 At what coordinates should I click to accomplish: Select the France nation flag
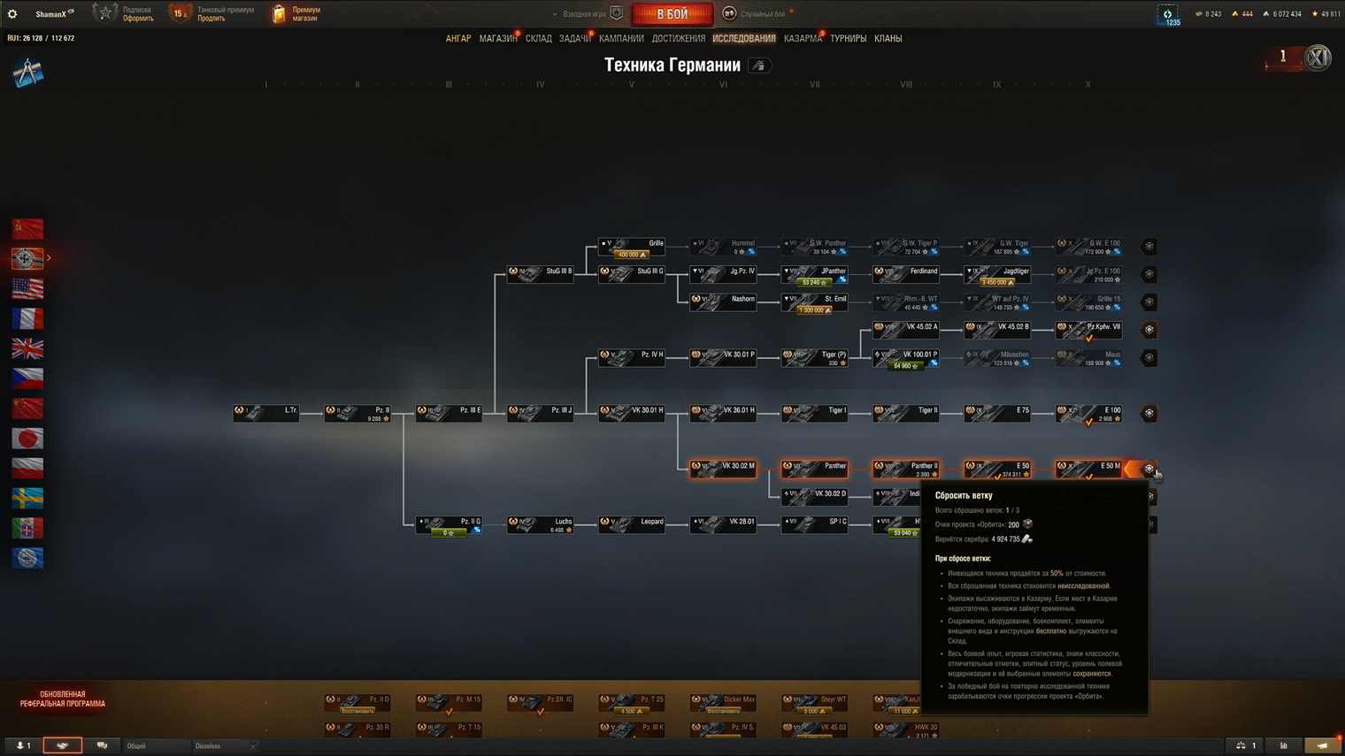[x=27, y=318]
